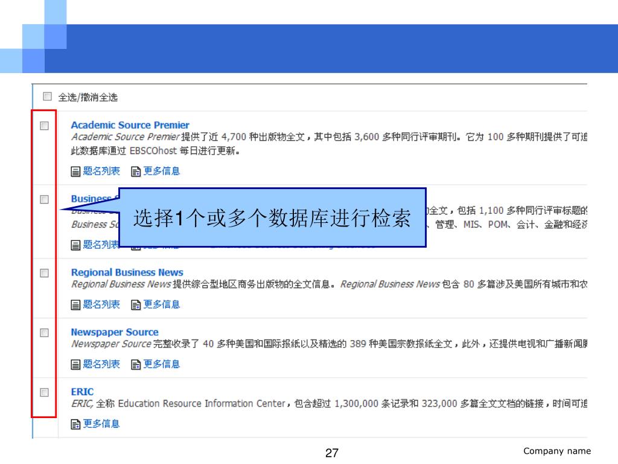
Task: Click more info icon for Regional Business News
Action: 136,305
